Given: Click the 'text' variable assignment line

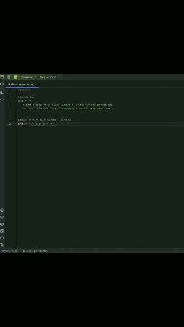Looking at the screenshot, I should tap(24, 101).
